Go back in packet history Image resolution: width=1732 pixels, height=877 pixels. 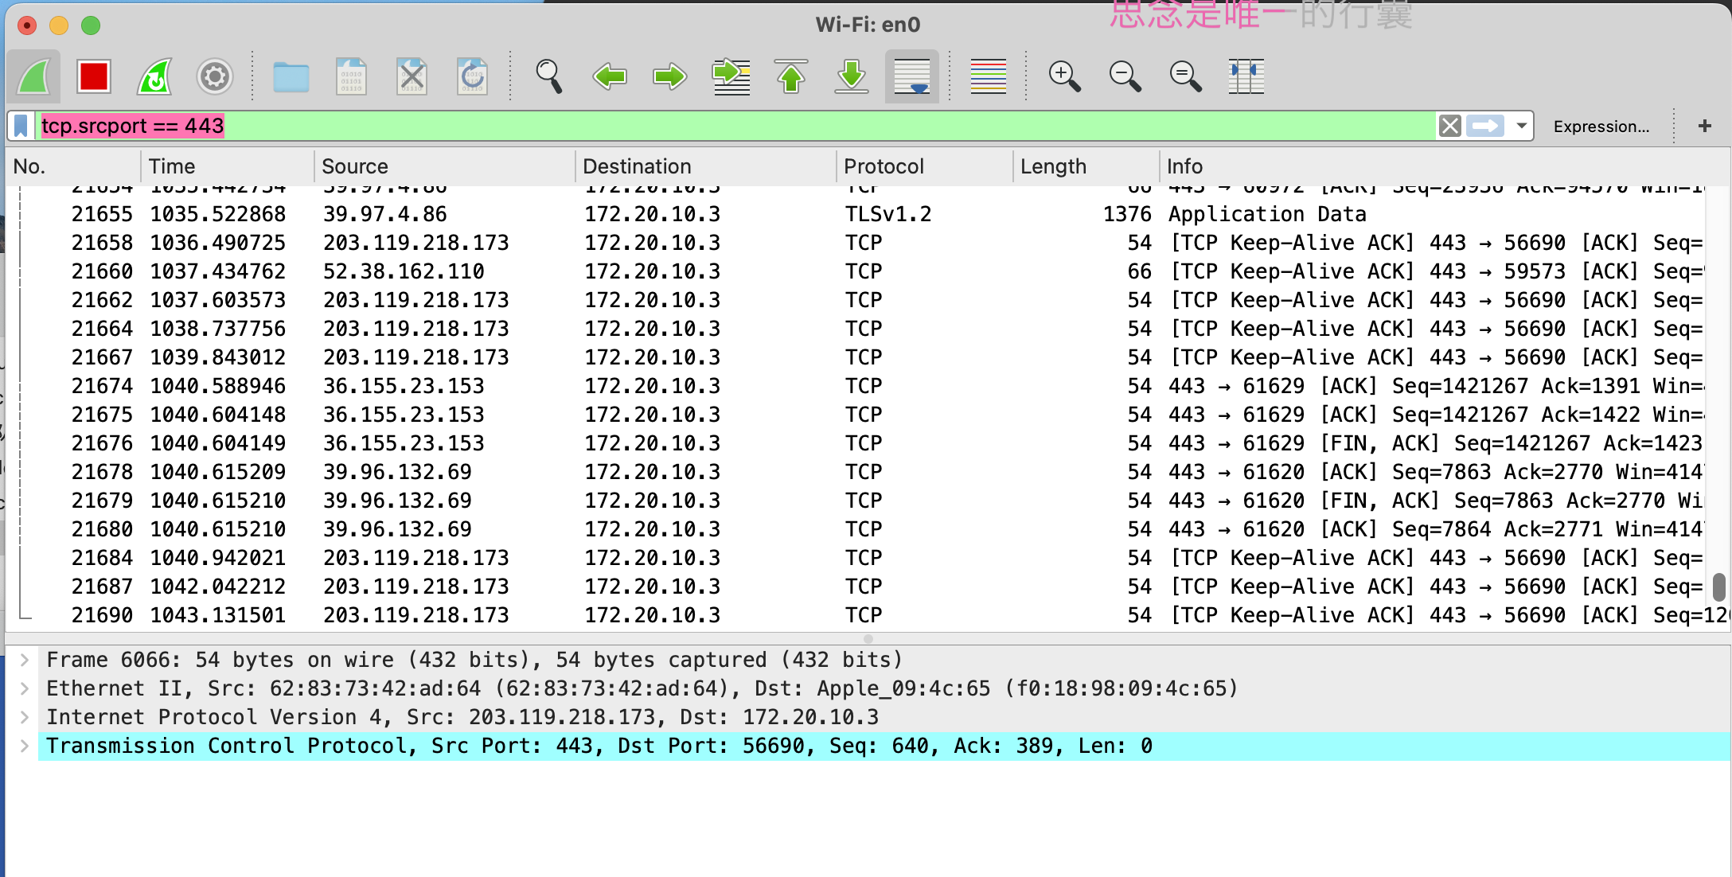coord(610,77)
